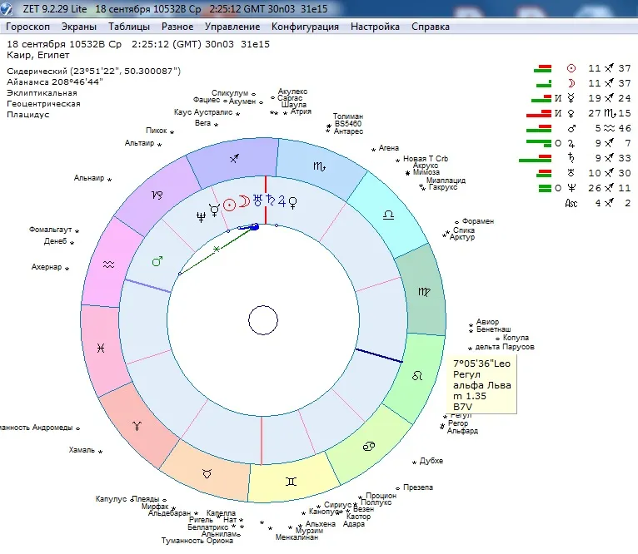Click the ZET application icon in the title bar

point(7,8)
